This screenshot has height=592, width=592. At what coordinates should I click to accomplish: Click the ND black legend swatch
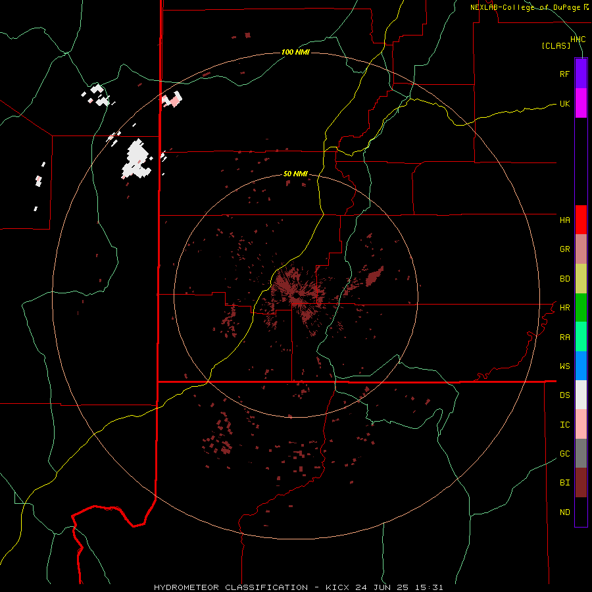pyautogui.click(x=581, y=512)
